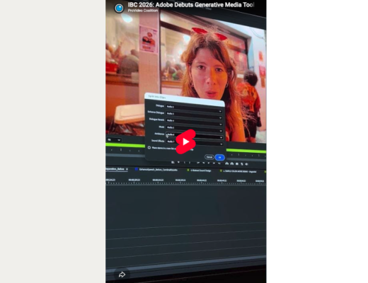The width and height of the screenshot is (368, 283).
Task: Open the video title link 'IBC 2026: Adobe Debuts'
Action: tap(191, 5)
